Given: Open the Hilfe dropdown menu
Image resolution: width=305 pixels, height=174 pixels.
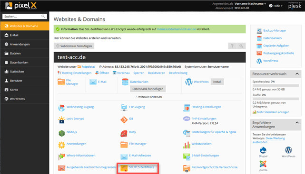Looking at the screenshot, I should coord(276,6).
